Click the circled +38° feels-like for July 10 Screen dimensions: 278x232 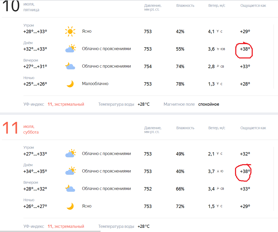click(245, 49)
